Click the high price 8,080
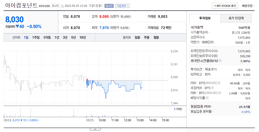The image size is (259, 132). tap(104, 16)
